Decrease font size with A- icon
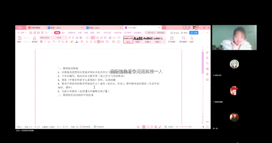This screenshot has width=272, height=143. click(x=73, y=38)
